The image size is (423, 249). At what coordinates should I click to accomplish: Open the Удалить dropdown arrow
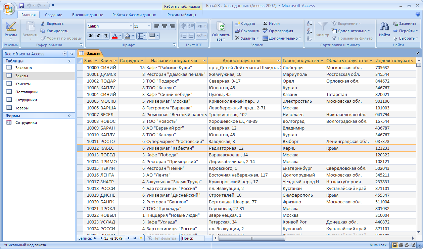[x=257, y=38]
